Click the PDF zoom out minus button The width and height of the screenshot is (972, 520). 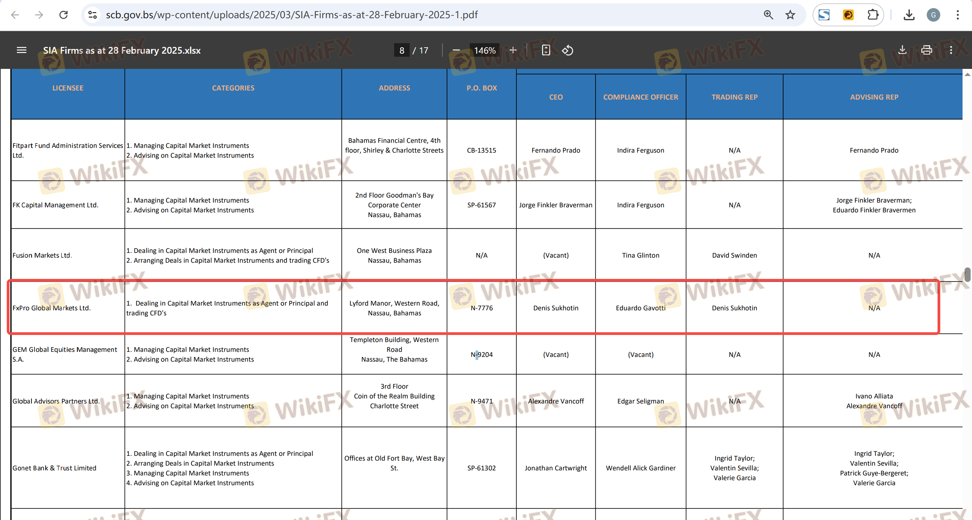456,50
